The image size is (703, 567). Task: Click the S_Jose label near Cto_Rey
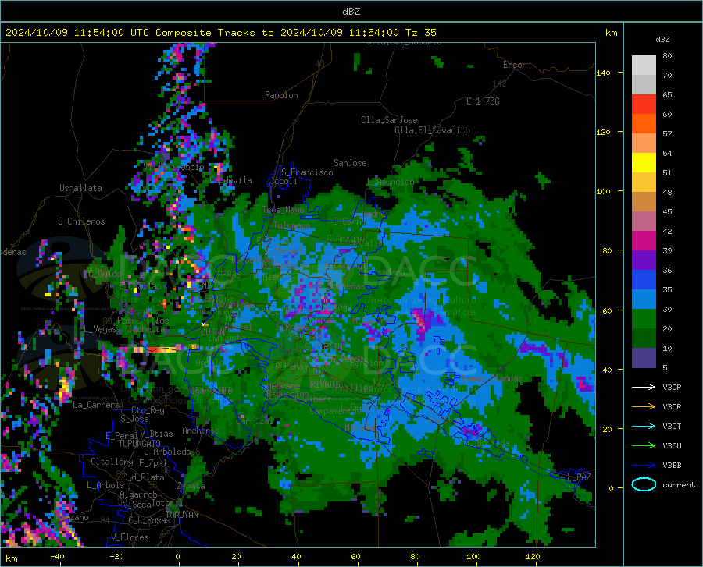[134, 418]
